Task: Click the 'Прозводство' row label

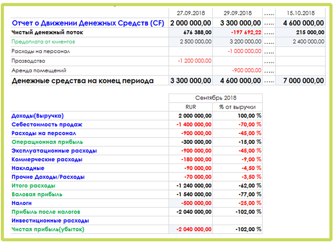Action: [x=28, y=61]
